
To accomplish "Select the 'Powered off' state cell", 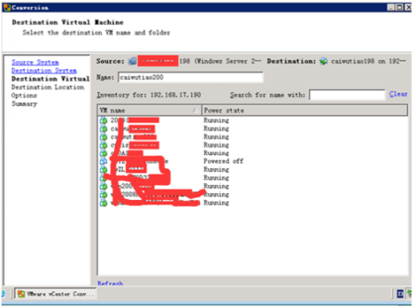I will (x=223, y=161).
